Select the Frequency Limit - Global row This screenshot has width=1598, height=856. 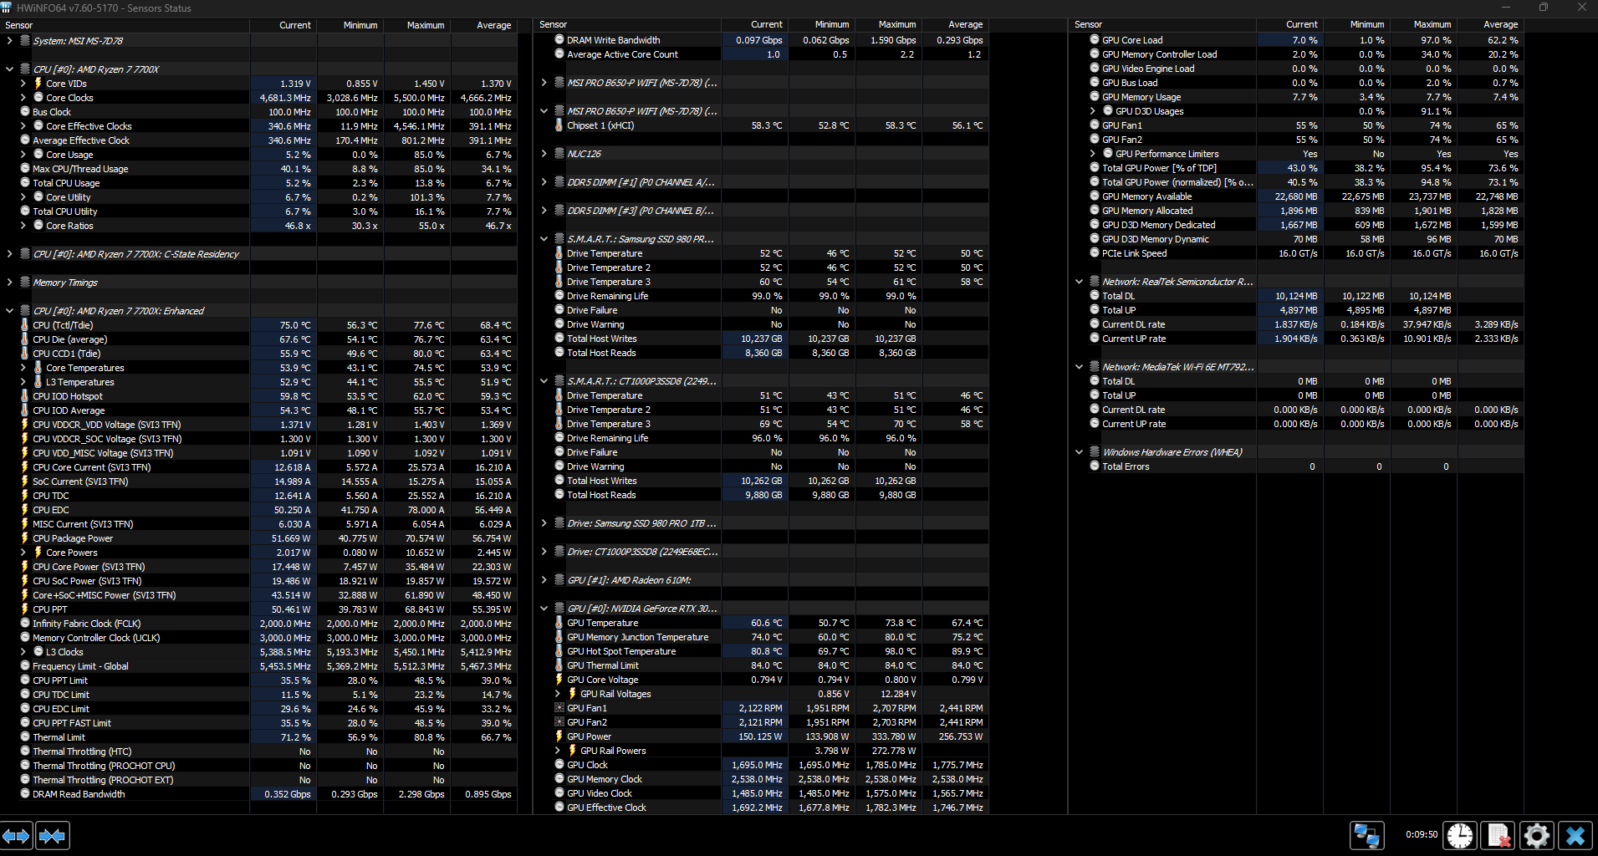click(x=258, y=666)
